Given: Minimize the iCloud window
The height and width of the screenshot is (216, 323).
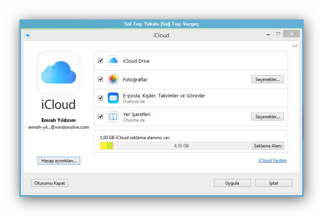Looking at the screenshot, I should tap(268, 34).
